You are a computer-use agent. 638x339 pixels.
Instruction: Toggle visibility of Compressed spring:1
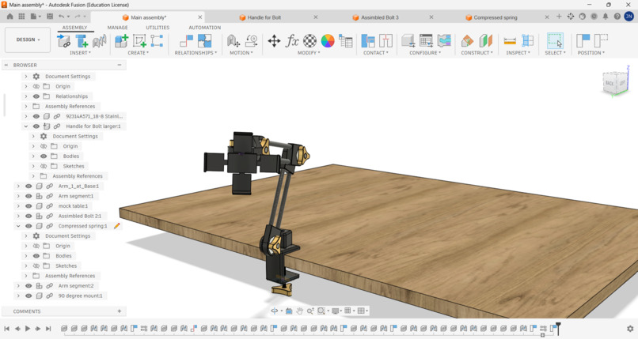[28, 226]
